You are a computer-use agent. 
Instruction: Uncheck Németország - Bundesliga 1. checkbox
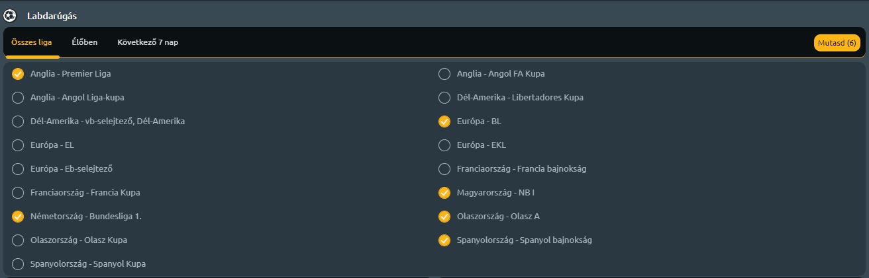[x=18, y=217]
